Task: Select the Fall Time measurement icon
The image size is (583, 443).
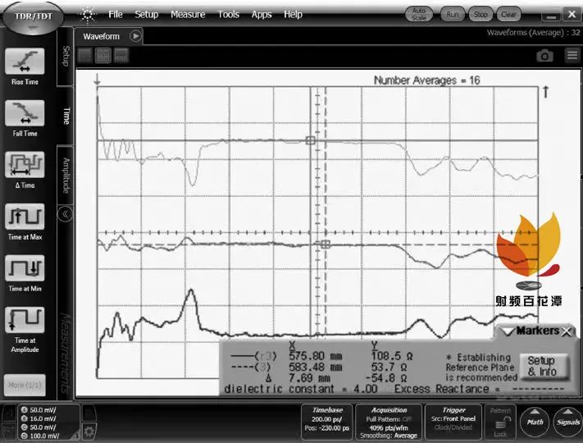Action: click(x=25, y=113)
